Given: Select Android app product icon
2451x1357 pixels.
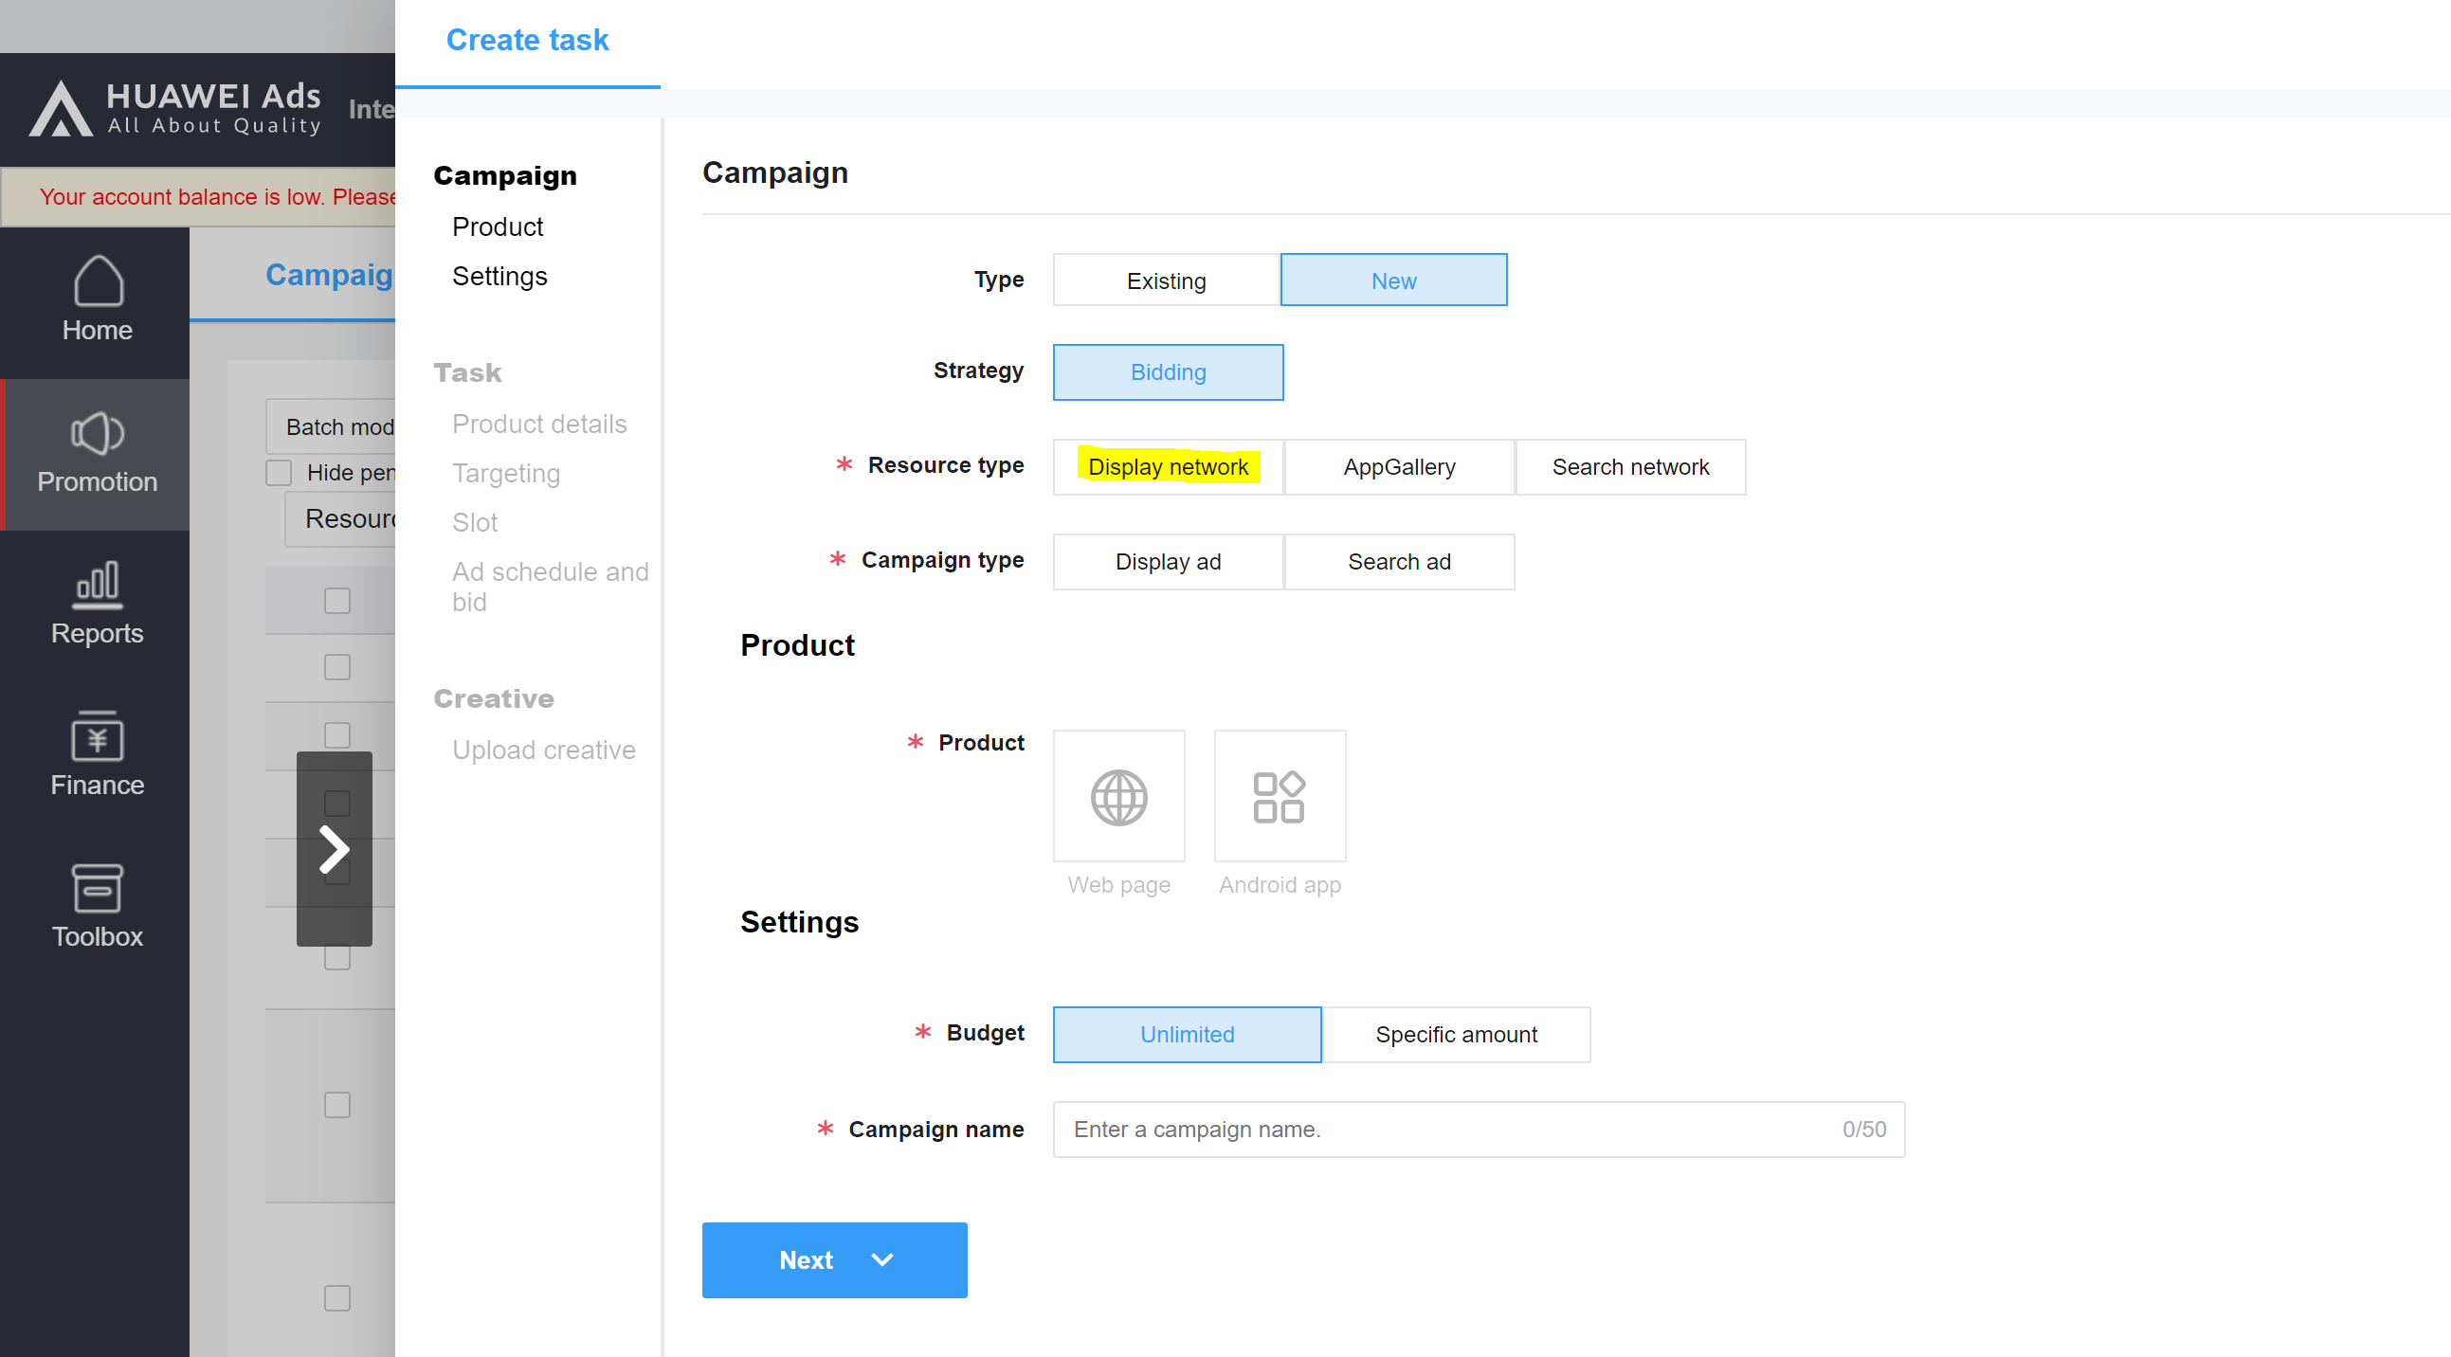Looking at the screenshot, I should coord(1279,797).
